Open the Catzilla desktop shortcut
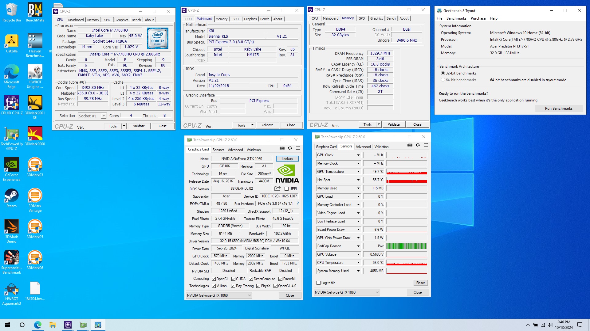The image size is (590, 331). [x=12, y=44]
